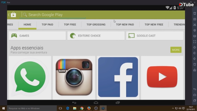This screenshot has width=197, height=111.
Task: Tap the Android recent apps button
Action: [118, 103]
